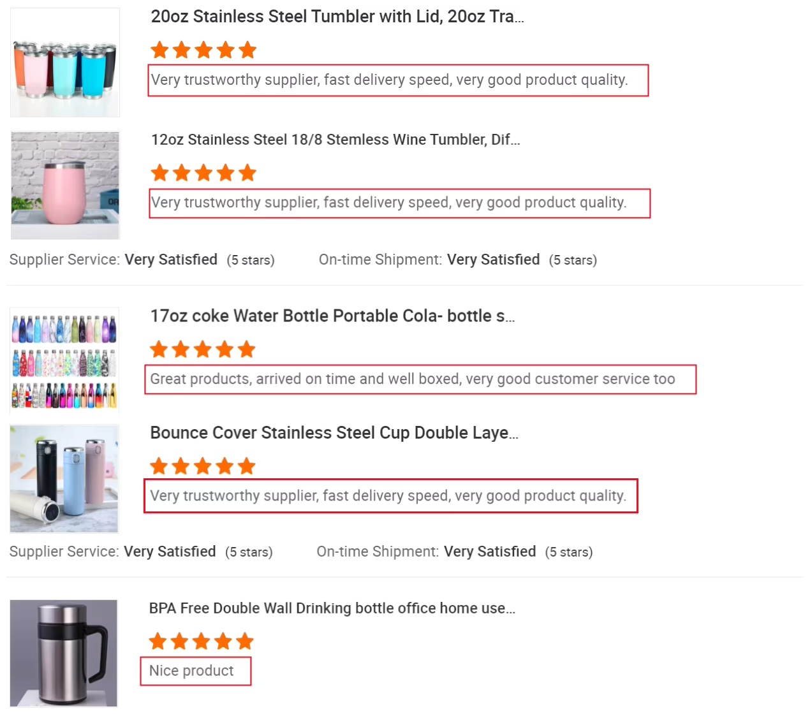Click the 'Nice product' review text

pos(191,671)
